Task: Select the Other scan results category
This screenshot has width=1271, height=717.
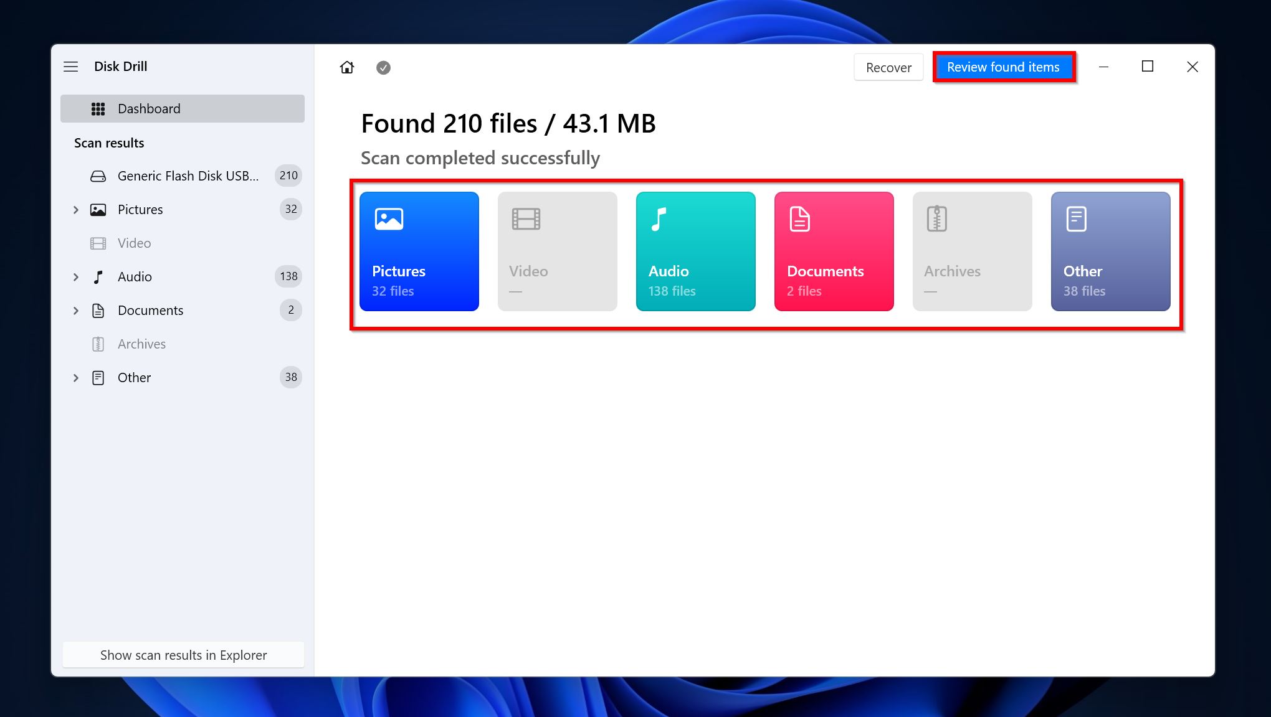Action: (1110, 251)
